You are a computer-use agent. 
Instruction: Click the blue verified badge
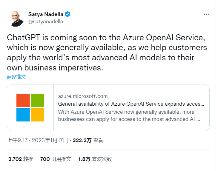click(x=68, y=14)
